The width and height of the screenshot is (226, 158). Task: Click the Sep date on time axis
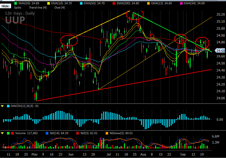(183, 154)
